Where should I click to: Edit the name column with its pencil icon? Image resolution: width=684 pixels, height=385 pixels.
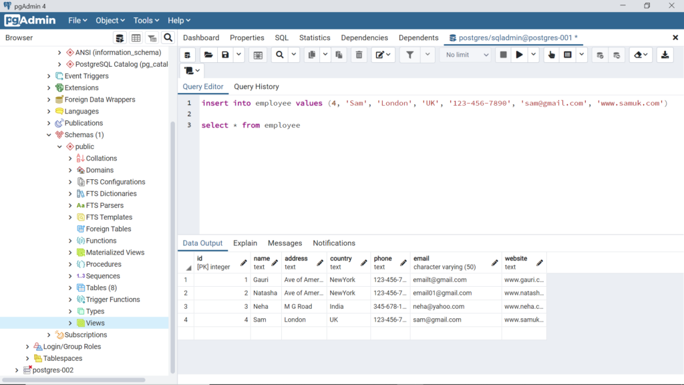tap(275, 263)
